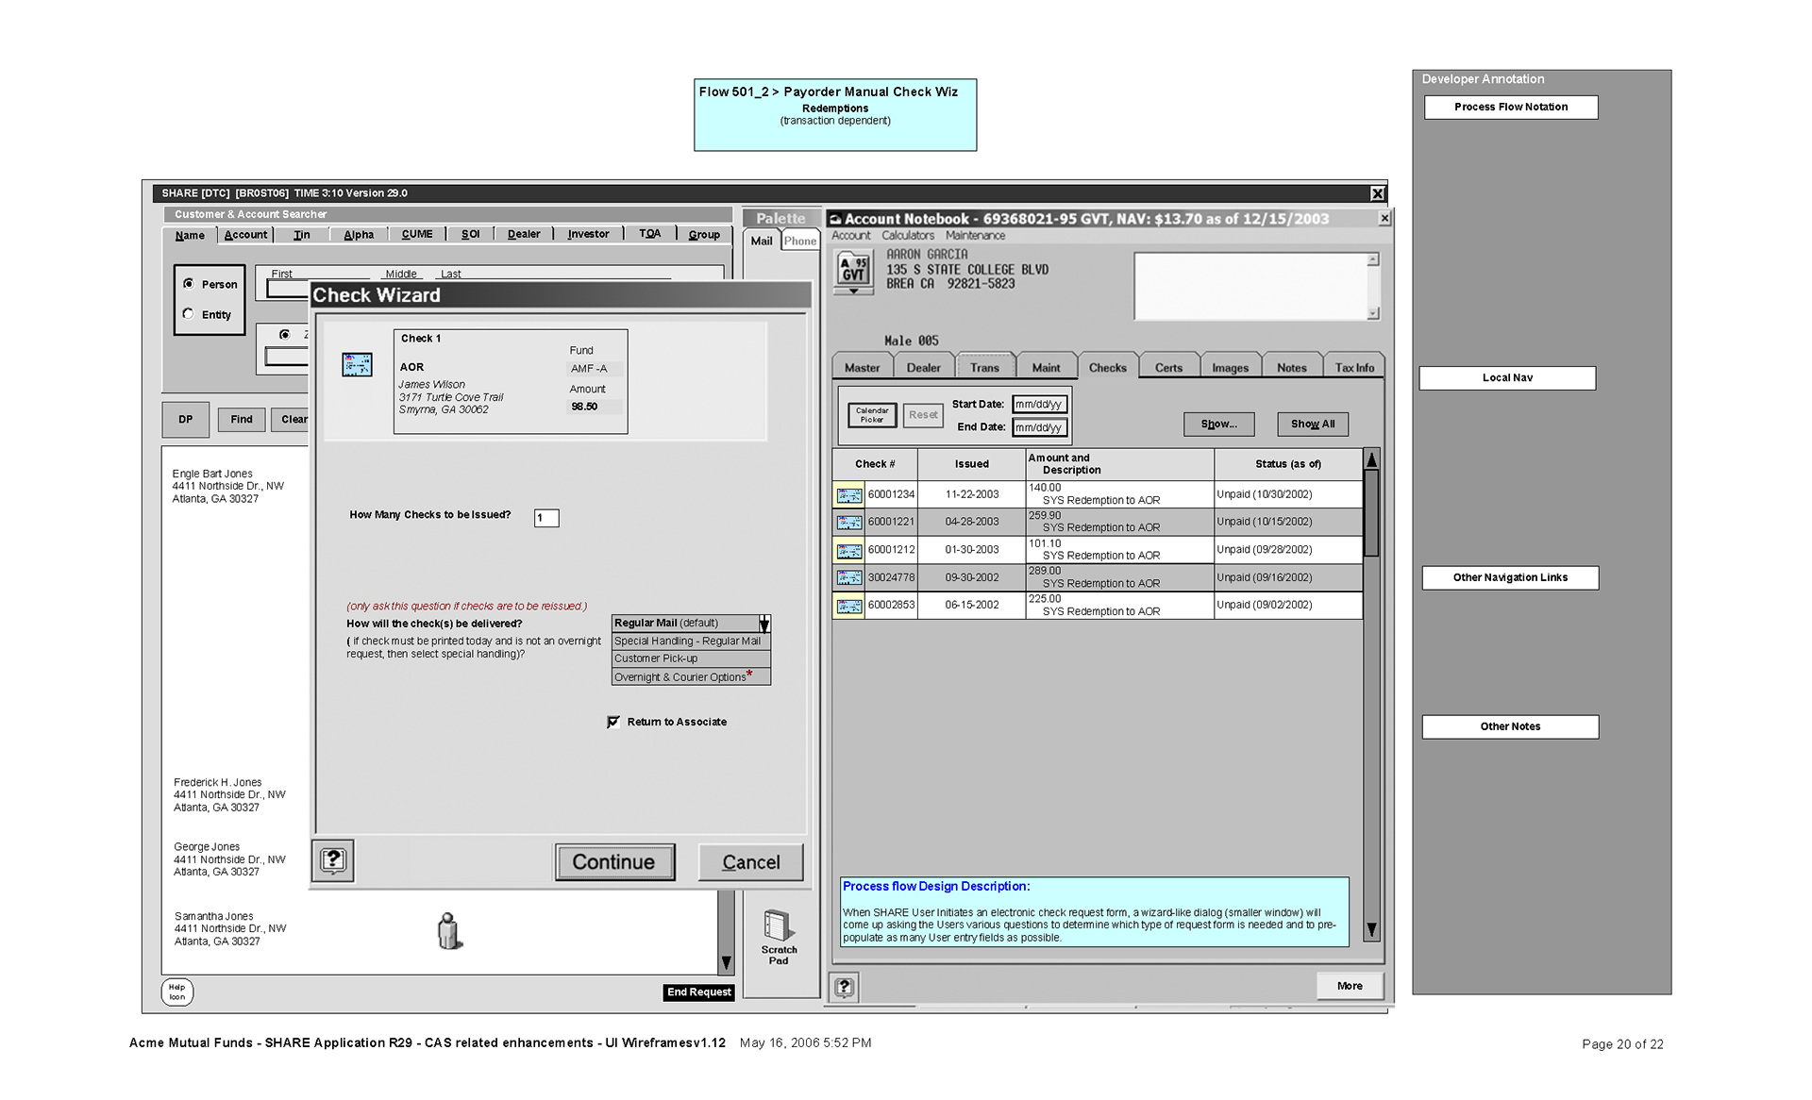Click the GVT account fund icon

point(853,270)
